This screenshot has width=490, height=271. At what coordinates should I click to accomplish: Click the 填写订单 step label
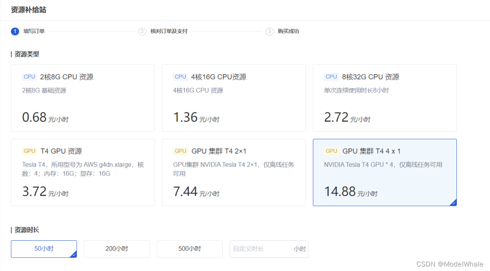click(x=34, y=31)
